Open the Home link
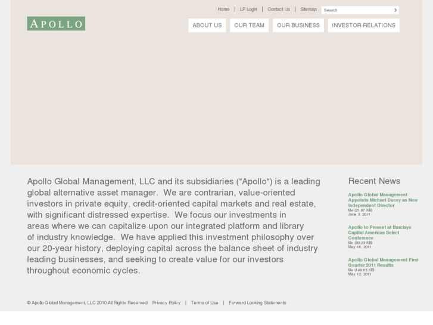 223,9
